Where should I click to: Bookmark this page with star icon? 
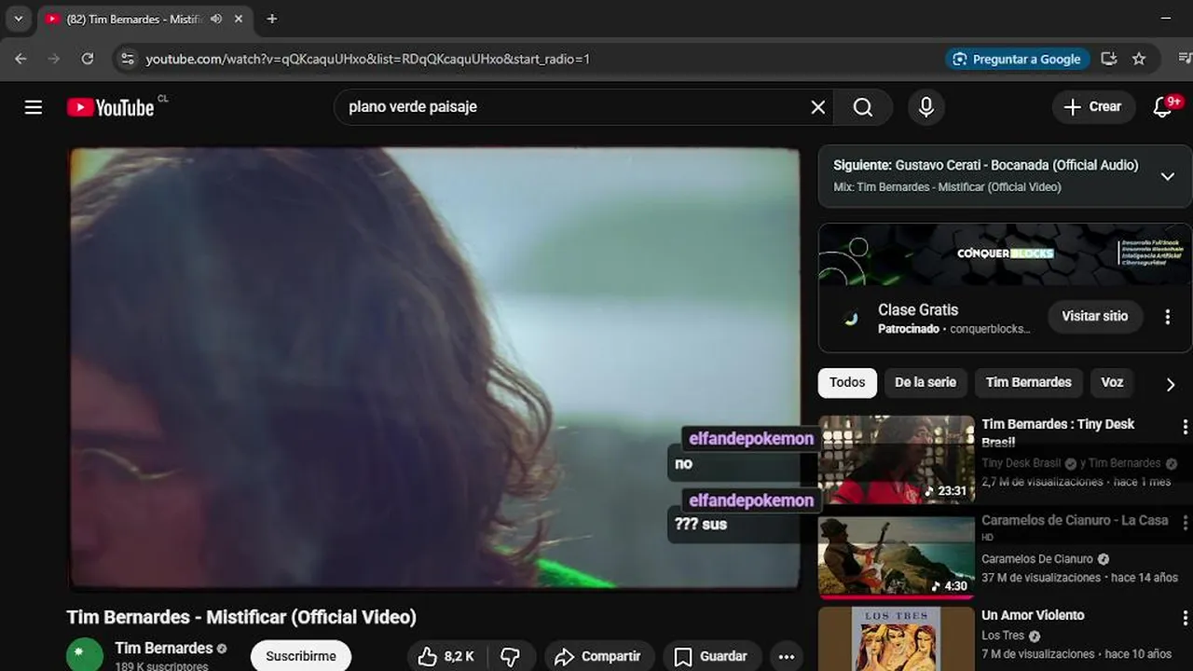pos(1138,59)
